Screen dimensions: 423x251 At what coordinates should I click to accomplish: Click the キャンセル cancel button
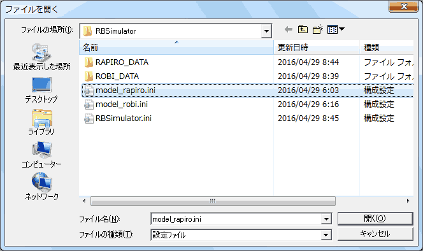pyautogui.click(x=375, y=234)
